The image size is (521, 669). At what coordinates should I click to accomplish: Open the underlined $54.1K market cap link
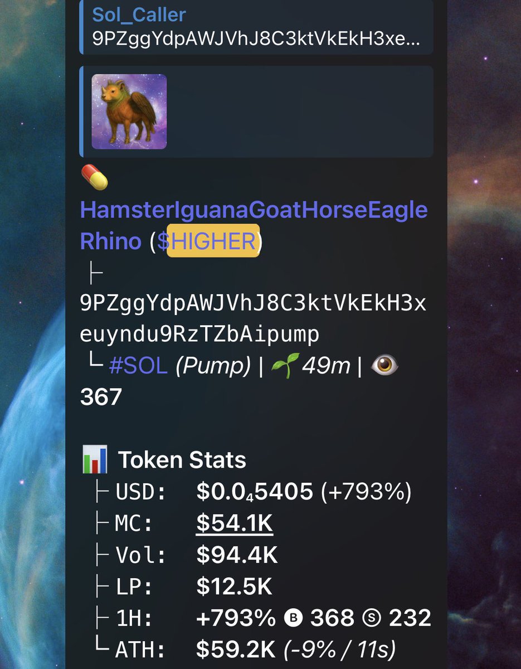pyautogui.click(x=235, y=524)
